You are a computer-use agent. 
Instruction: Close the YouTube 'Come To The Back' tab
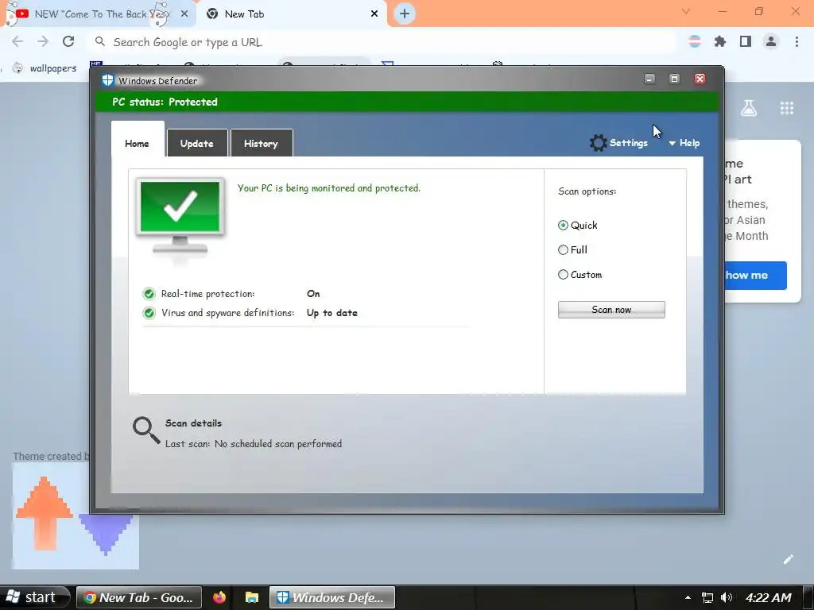[184, 14]
